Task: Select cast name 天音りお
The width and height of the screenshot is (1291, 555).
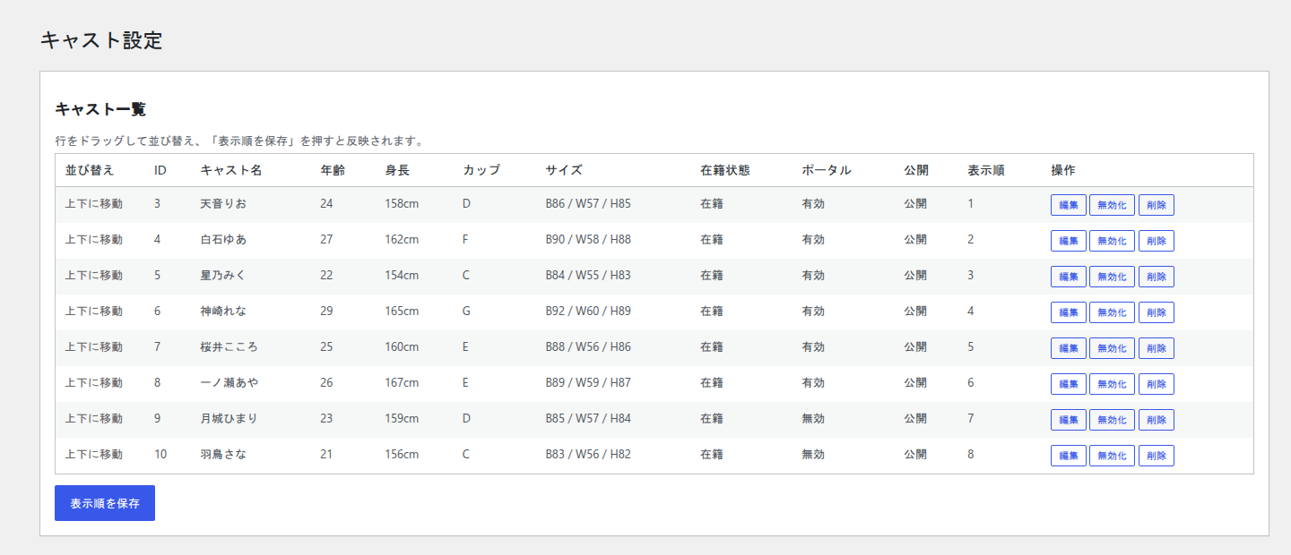Action: coord(223,204)
